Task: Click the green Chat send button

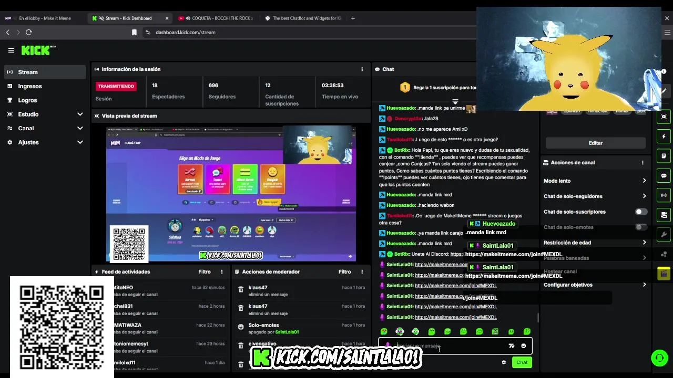Action: 522,362
